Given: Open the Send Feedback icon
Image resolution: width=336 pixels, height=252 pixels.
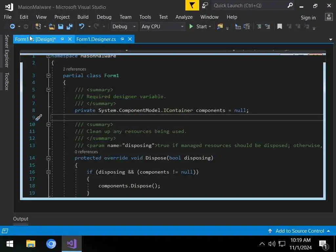Looking at the screenshot, I should [205, 5].
